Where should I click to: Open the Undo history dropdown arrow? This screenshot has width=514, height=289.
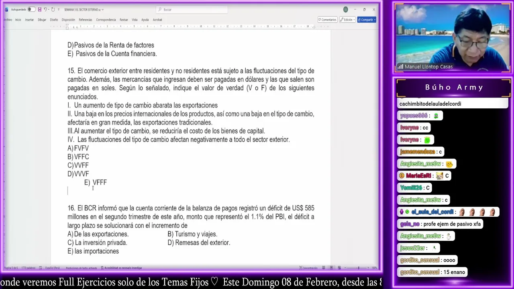(49, 9)
